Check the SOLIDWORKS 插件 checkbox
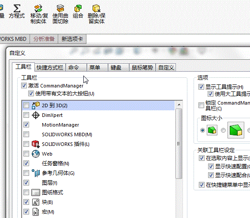This screenshot has width=250, height=218. point(26,144)
